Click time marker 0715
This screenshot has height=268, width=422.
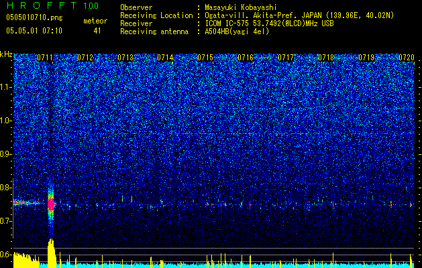coord(205,58)
